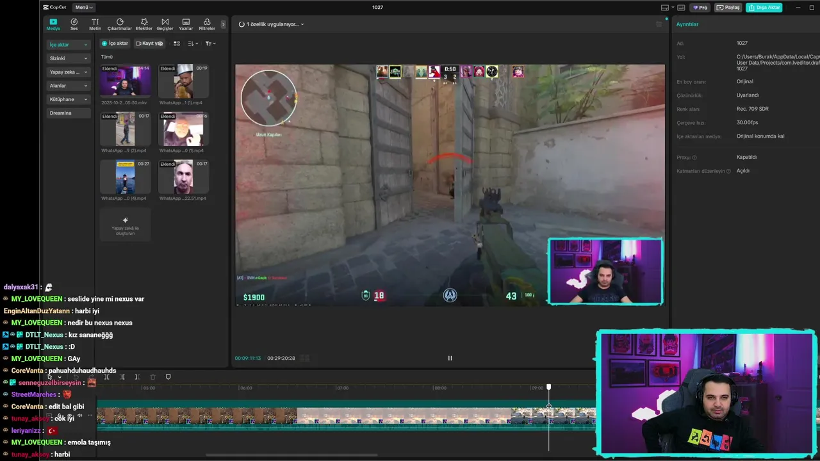The width and height of the screenshot is (820, 461).
Task: Select the 2025-10-2 mkv clip thumbnail
Action: tap(125, 80)
